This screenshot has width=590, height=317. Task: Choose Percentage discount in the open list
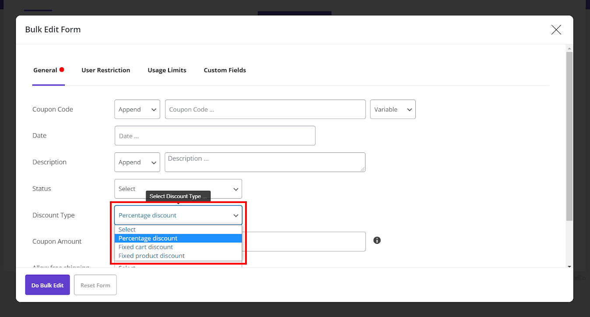point(147,238)
